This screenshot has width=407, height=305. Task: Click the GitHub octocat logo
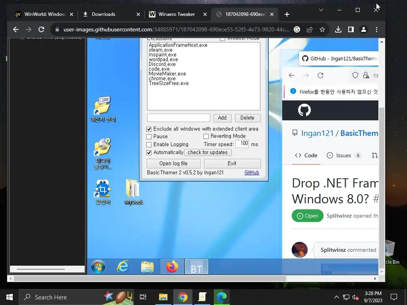304,110
